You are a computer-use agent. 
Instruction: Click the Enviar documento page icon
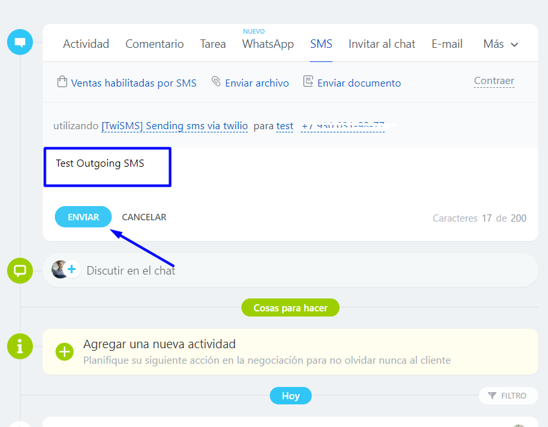pyautogui.click(x=309, y=82)
